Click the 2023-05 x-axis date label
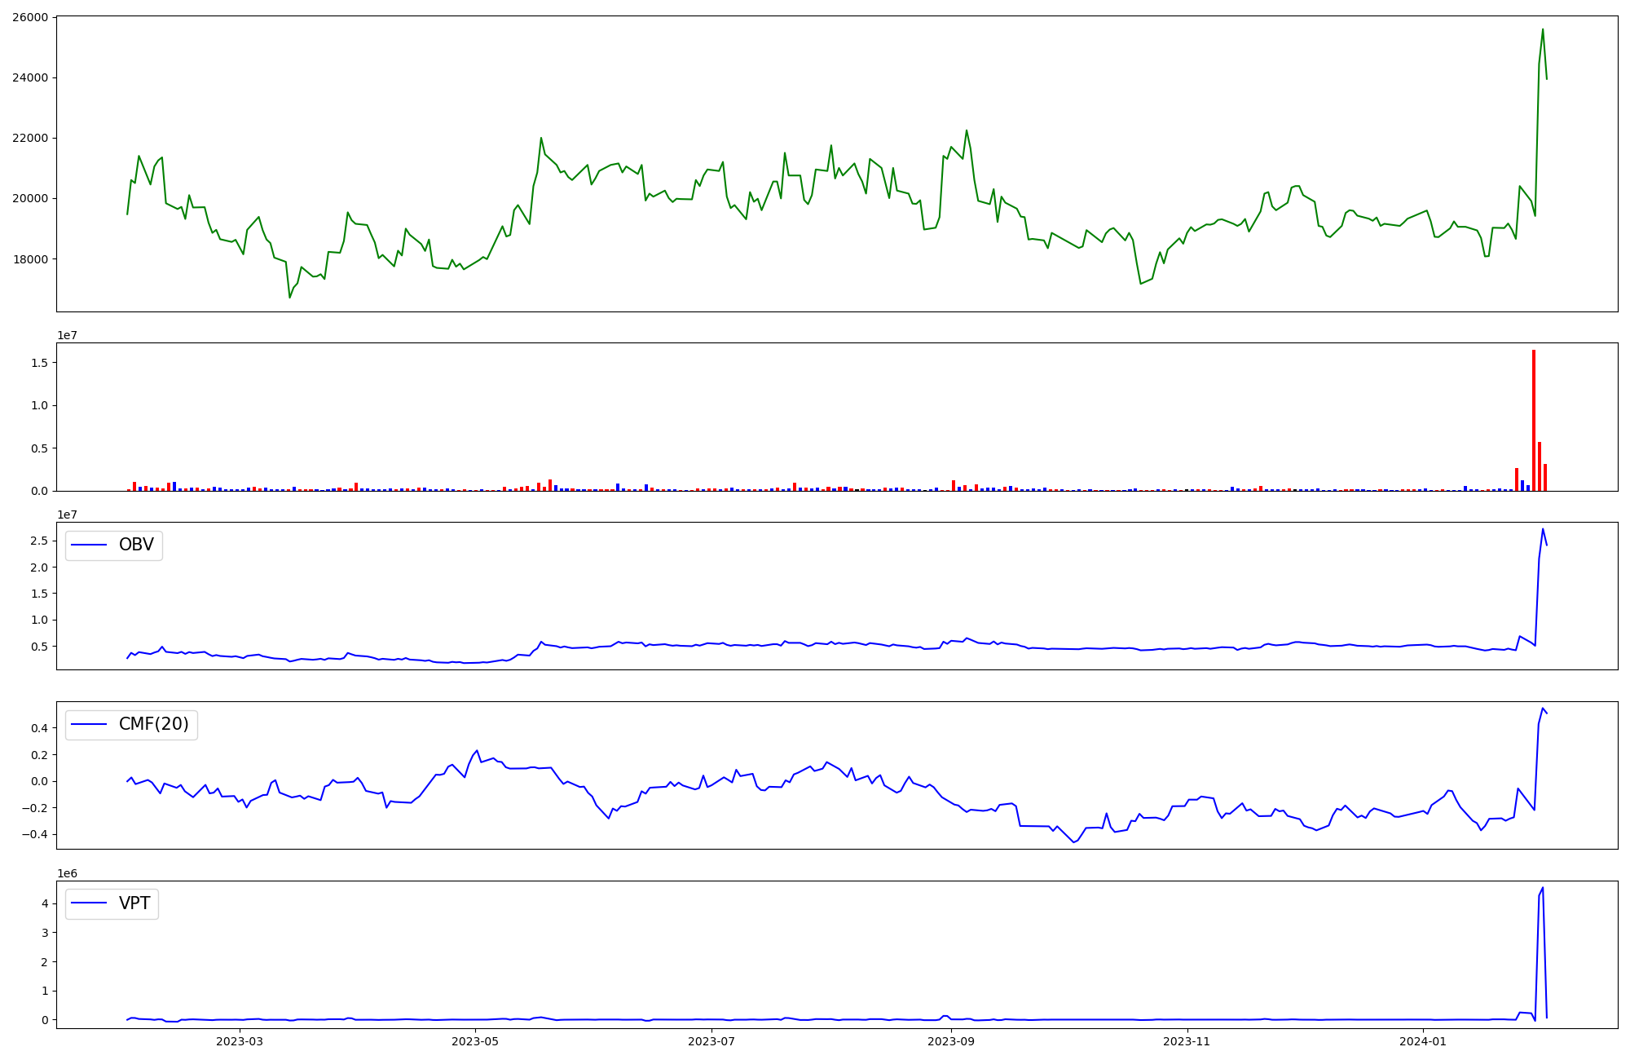Screen dimensions: 1630x1060 pyautogui.click(x=474, y=1041)
